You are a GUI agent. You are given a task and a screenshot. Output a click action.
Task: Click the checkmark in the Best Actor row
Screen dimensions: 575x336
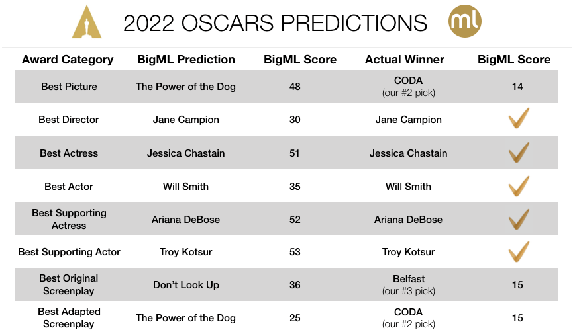tap(518, 186)
